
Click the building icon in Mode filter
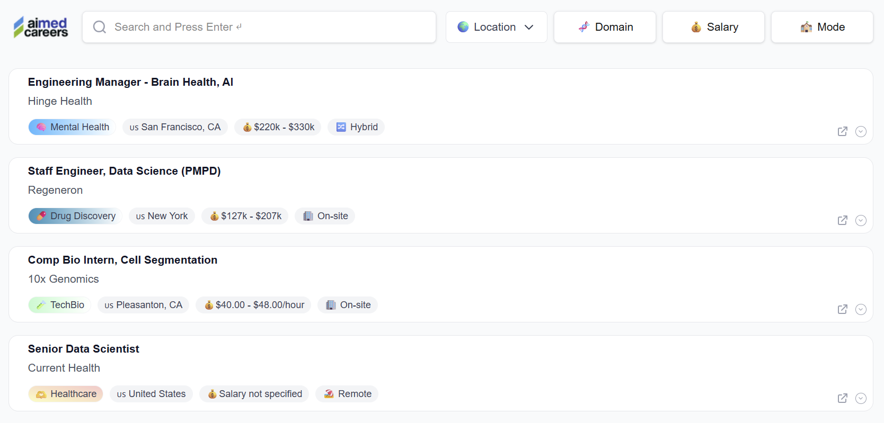(x=806, y=27)
